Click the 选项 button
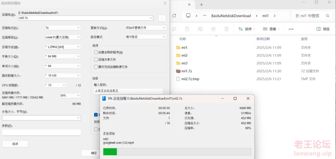 [x=15, y=144]
